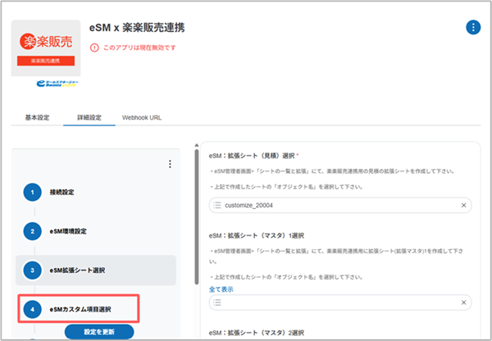Screen dimensions: 492x341
Task: Click the step 1 numbered circle
Action: (x=31, y=192)
